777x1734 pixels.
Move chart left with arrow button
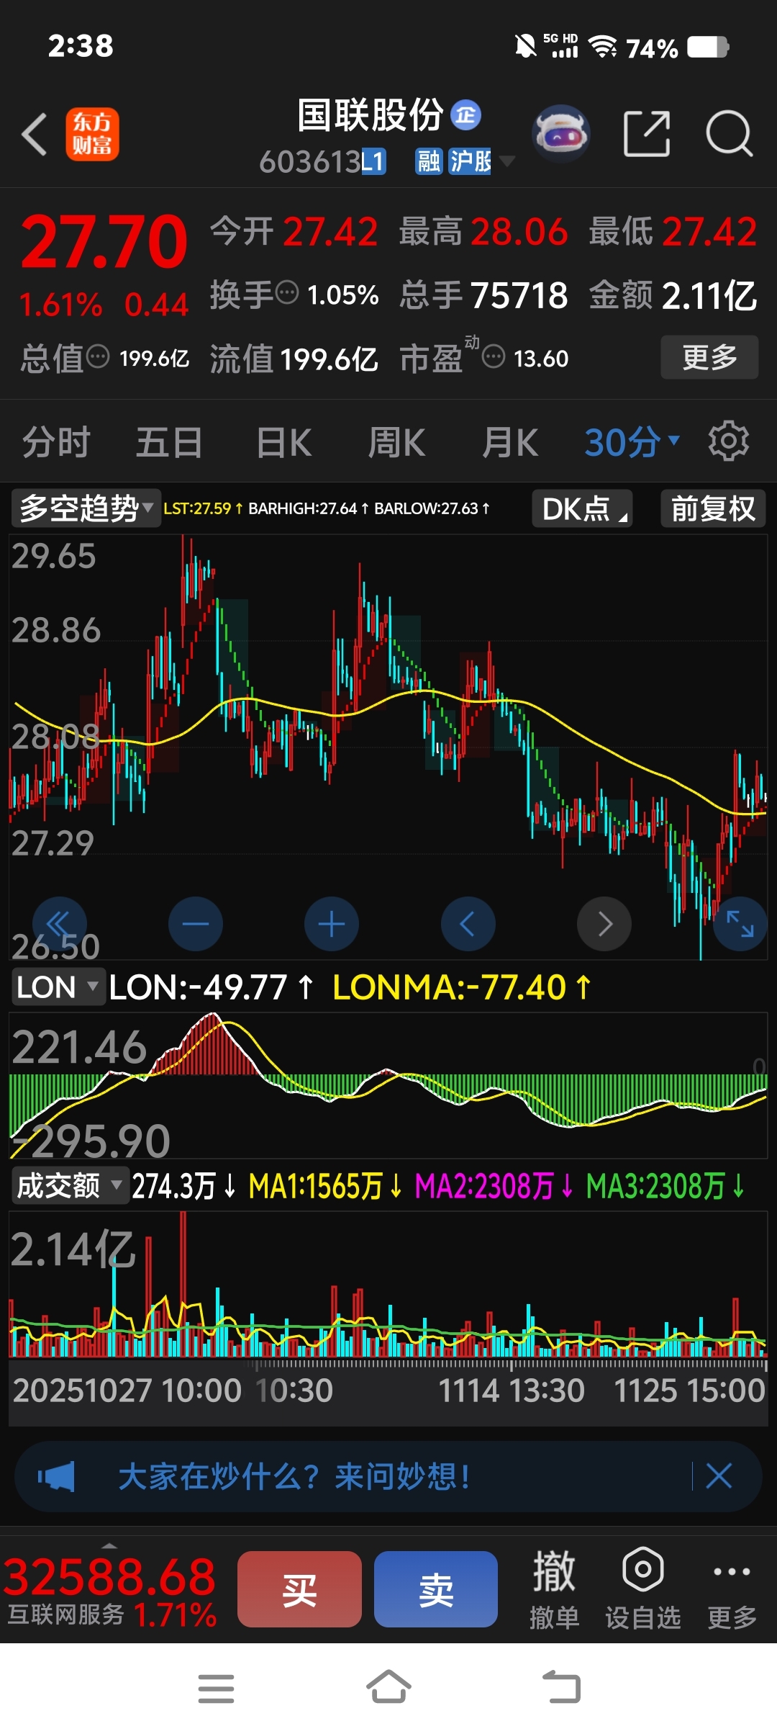pos(468,924)
